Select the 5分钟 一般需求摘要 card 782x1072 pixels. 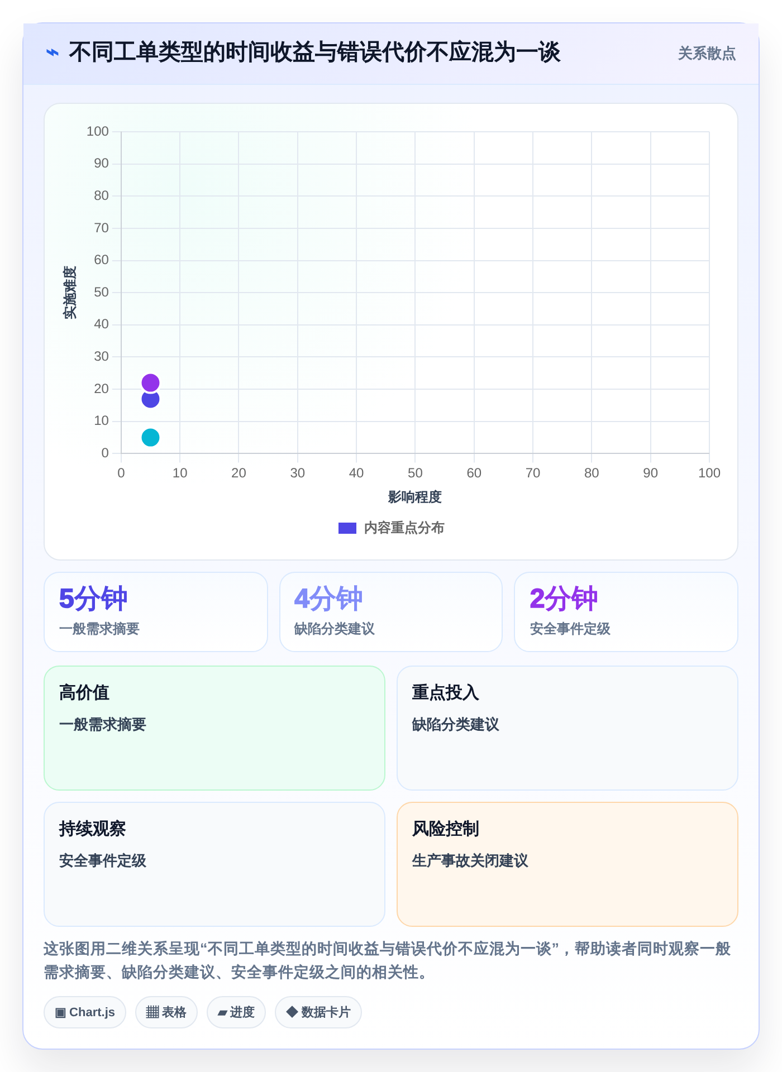coord(156,612)
